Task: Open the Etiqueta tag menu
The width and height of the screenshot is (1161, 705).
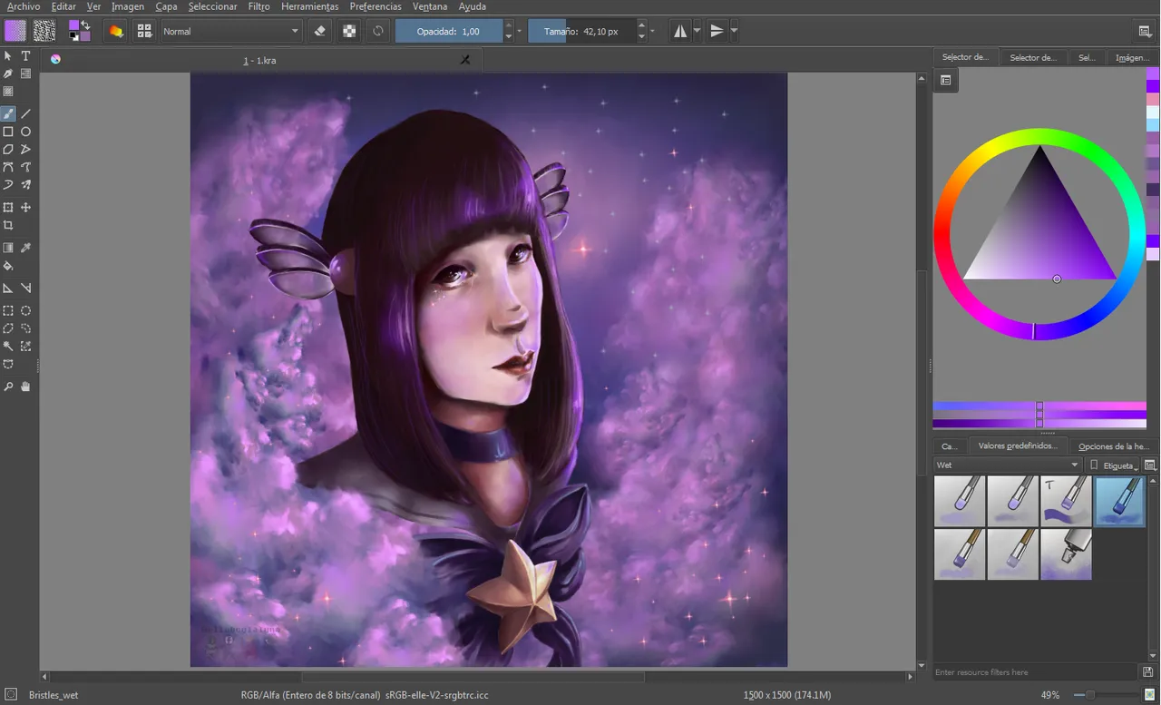Action: point(1114,465)
